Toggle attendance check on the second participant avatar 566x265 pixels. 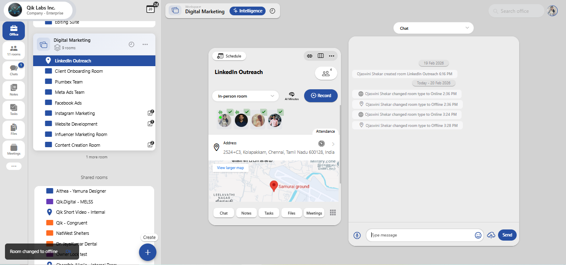[x=247, y=112]
